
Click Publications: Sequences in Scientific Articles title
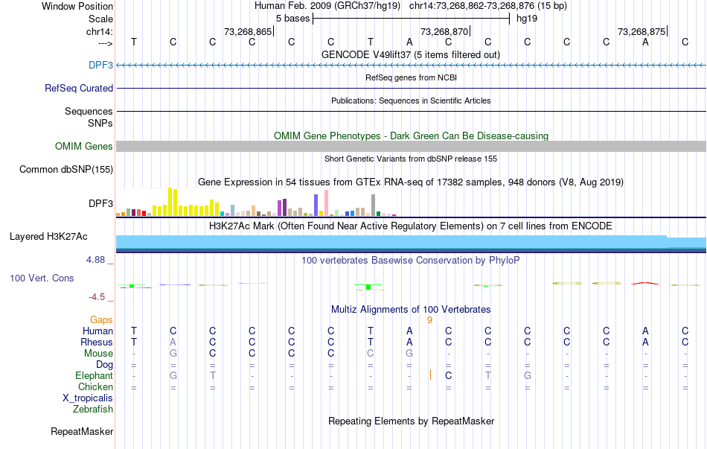coord(411,101)
